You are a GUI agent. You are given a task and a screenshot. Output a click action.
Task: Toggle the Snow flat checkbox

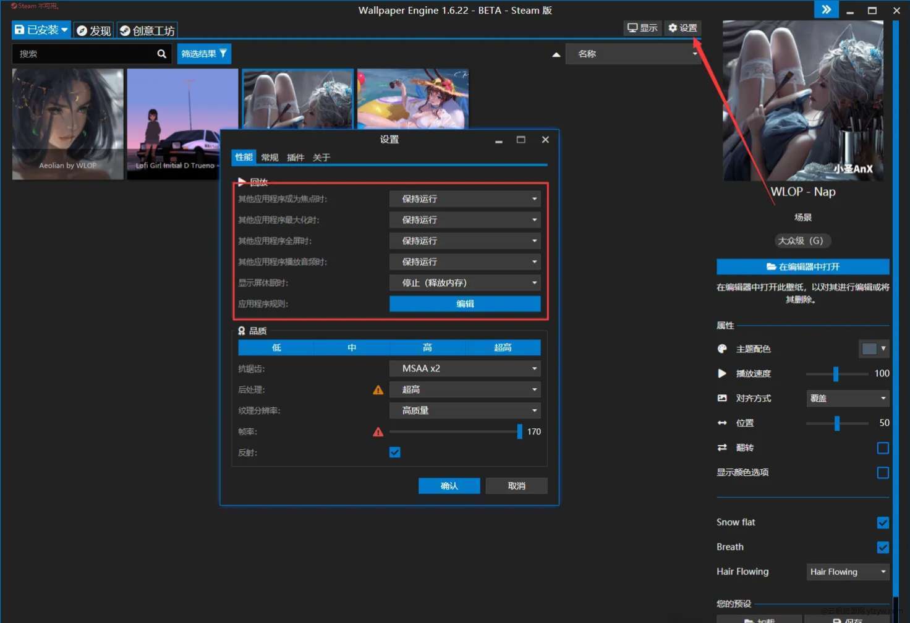883,523
